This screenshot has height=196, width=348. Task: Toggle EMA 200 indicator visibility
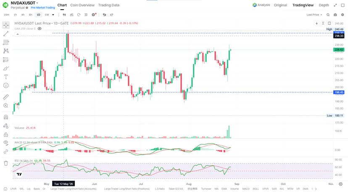pos(40,29)
